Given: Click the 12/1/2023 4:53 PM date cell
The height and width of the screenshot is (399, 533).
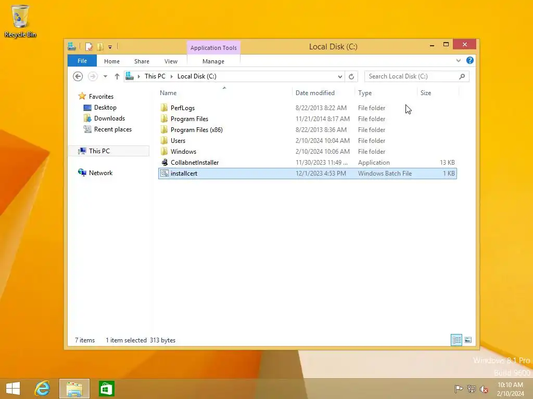Looking at the screenshot, I should [x=321, y=174].
